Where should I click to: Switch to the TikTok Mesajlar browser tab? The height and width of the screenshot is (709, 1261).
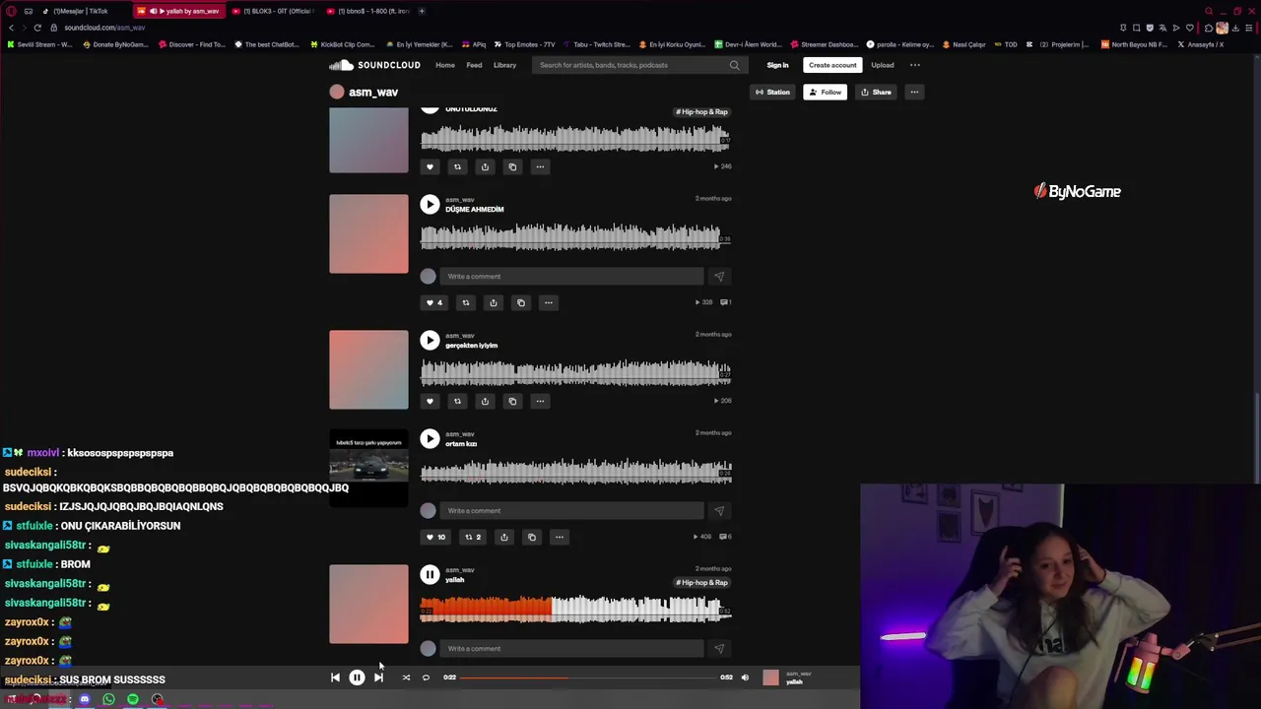81,11
